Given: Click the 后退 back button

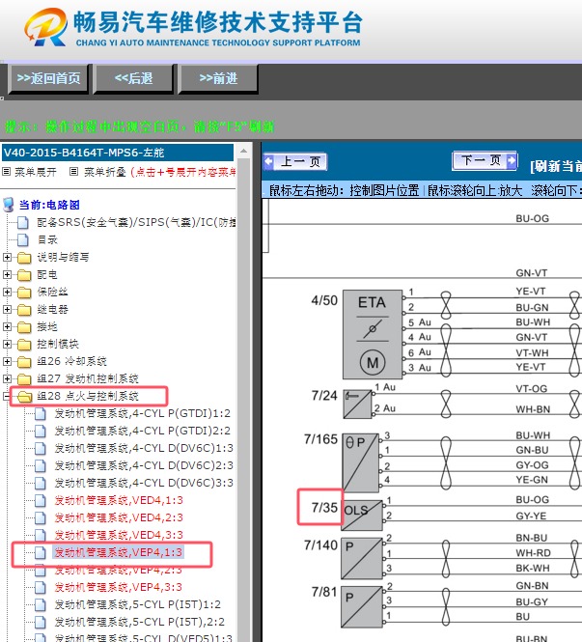Looking at the screenshot, I should (133, 78).
